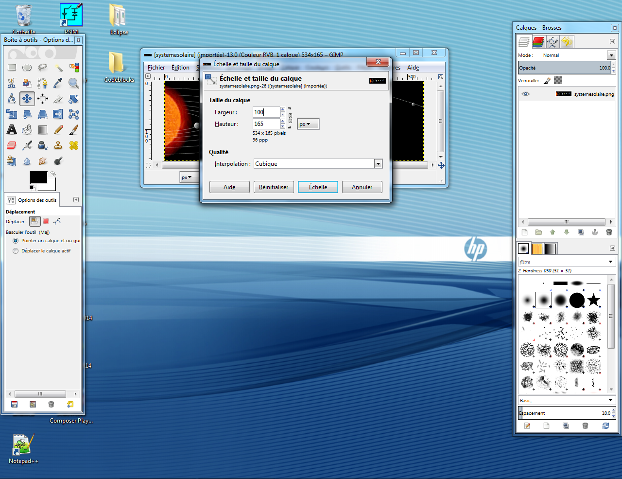Toggle systemesolaire.png layer eye visibility
Viewport: 622px width, 479px height.
pos(526,94)
